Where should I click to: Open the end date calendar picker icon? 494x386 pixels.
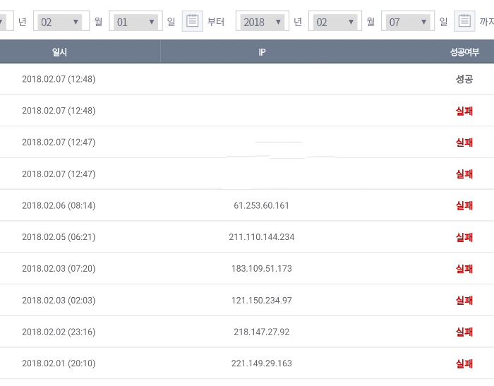464,21
